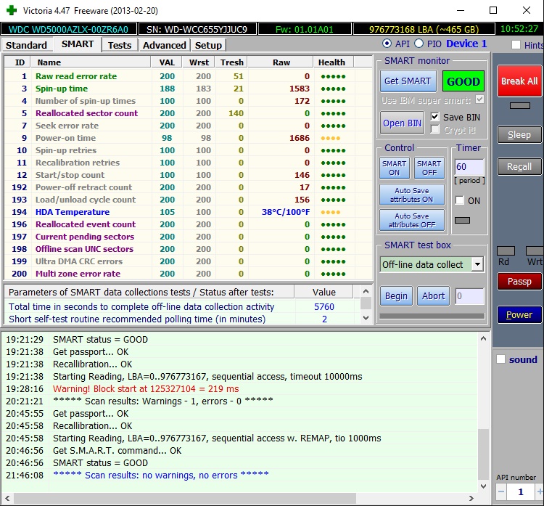Click the Sleep button
544x506 pixels.
click(x=519, y=135)
